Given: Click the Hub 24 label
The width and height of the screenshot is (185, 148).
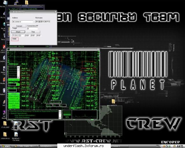Looking at the screenshot, I should tap(90, 96).
